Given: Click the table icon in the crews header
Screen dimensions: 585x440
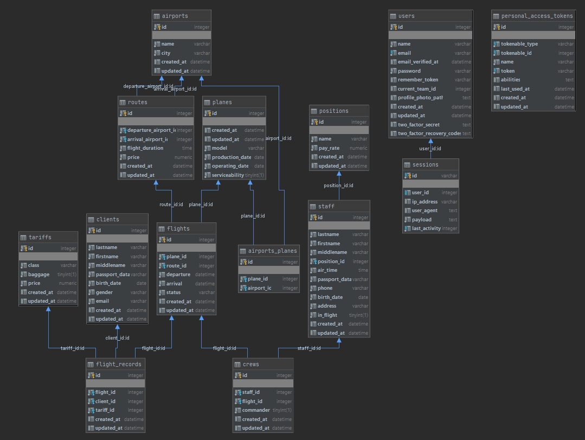Looking at the screenshot, I should pos(237,365).
